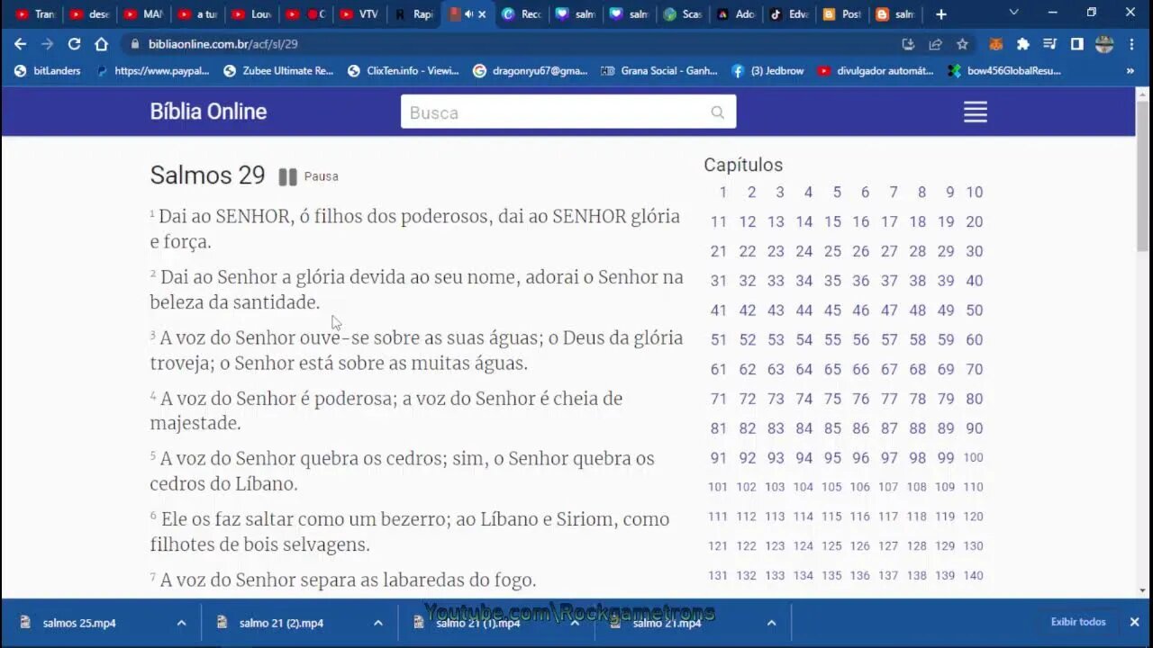This screenshot has width=1153, height=648.
Task: Go to chapter 100
Action: click(974, 457)
